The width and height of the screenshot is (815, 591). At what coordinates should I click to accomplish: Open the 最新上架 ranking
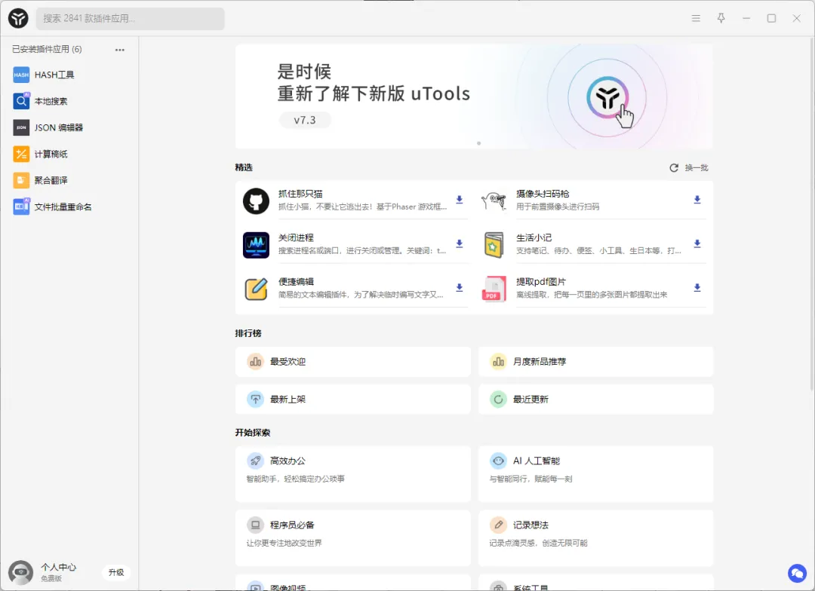[x=353, y=400]
